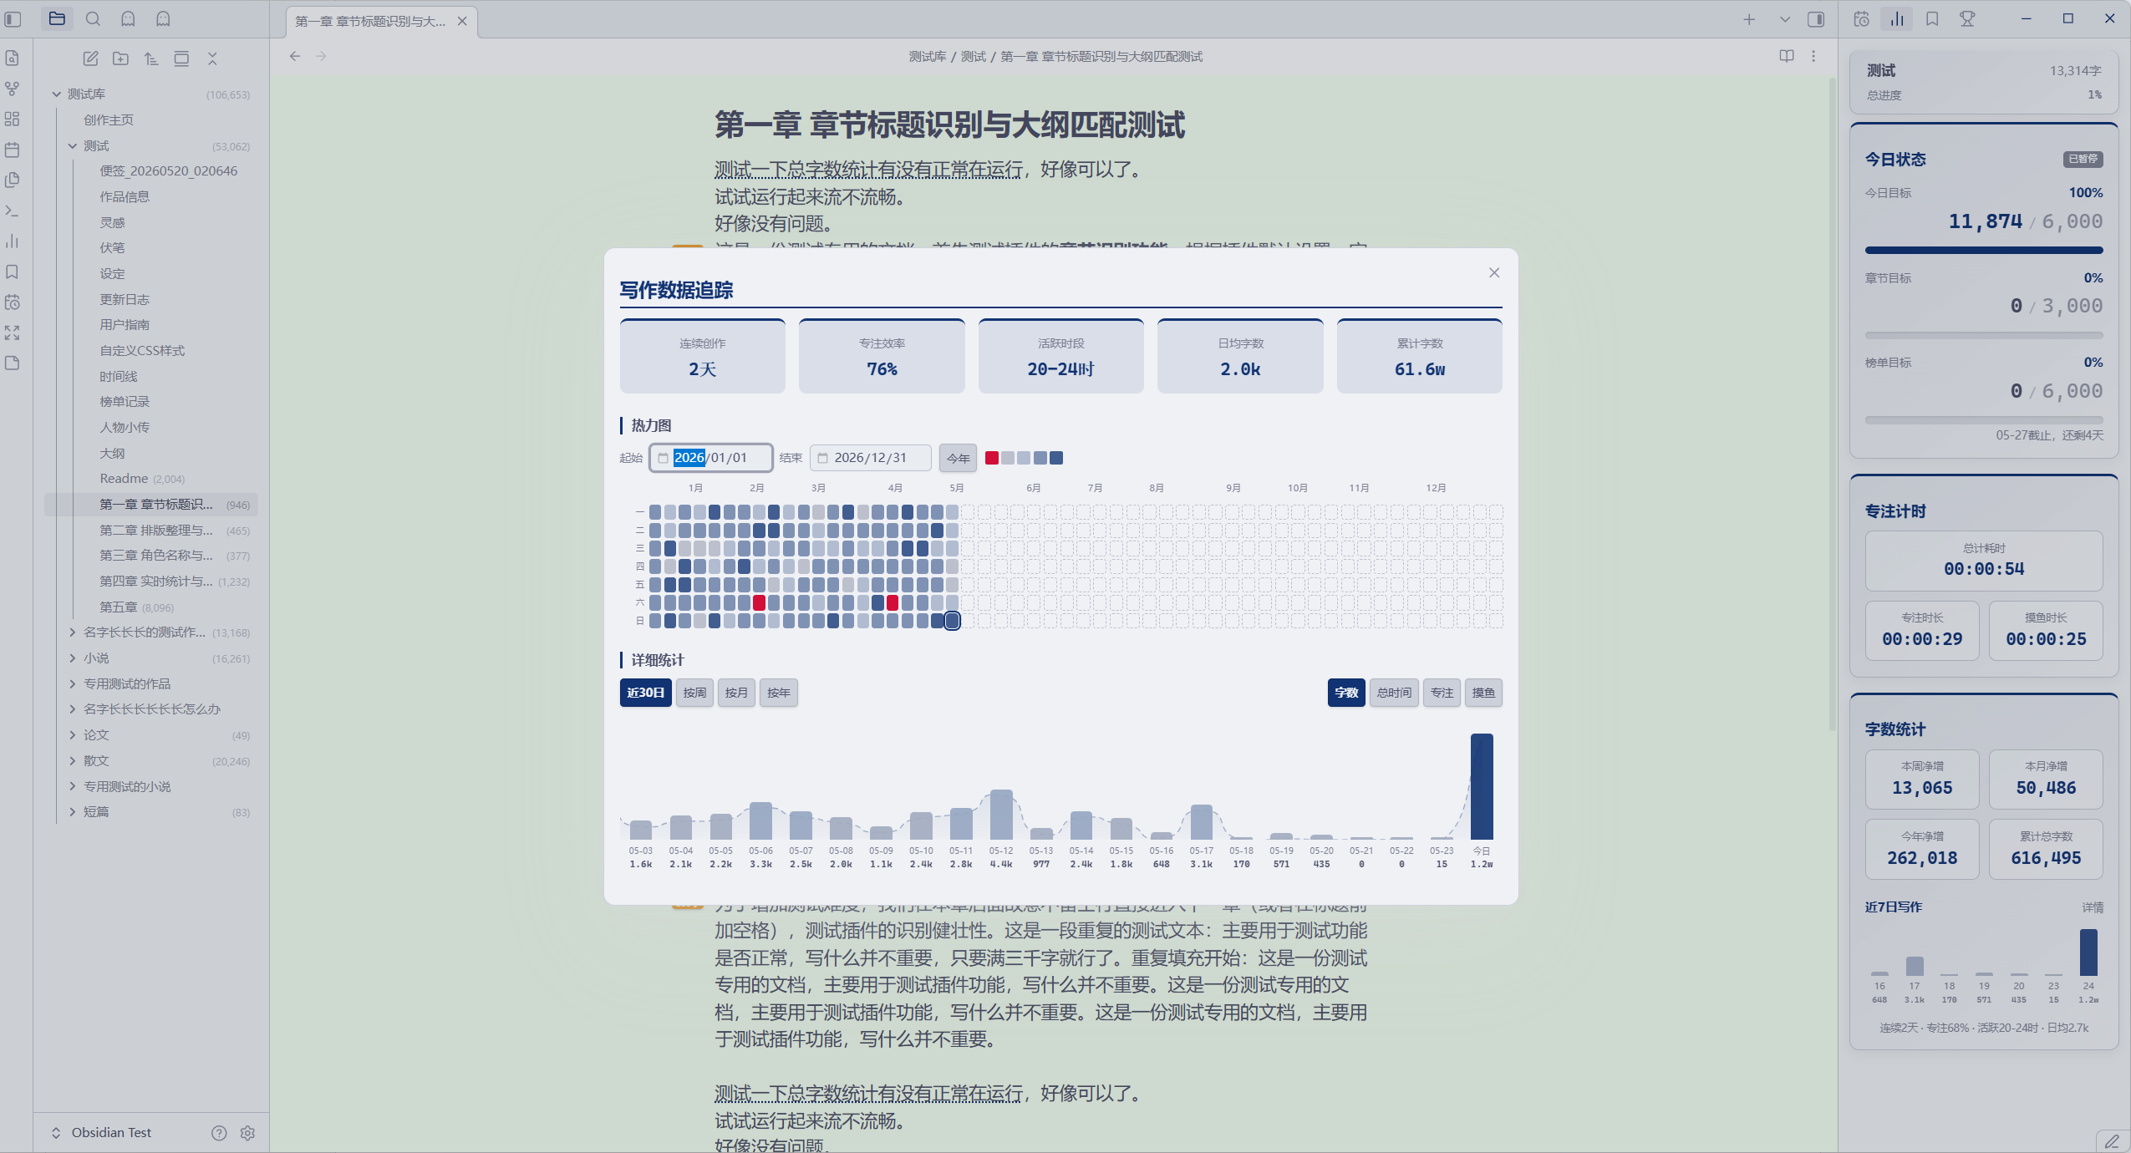Click the heatmap start date field
Screen dimensions: 2131x1153
(711, 458)
